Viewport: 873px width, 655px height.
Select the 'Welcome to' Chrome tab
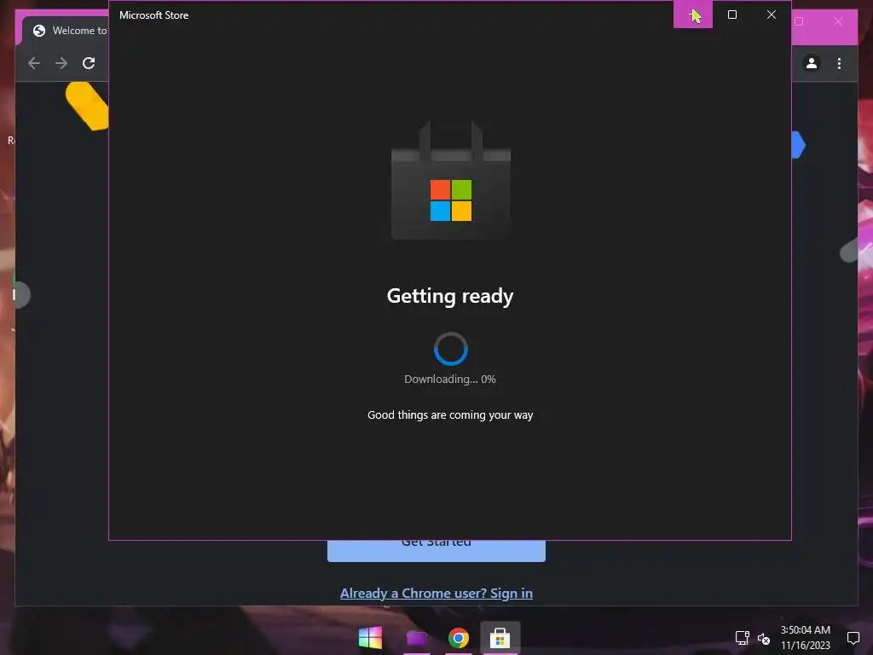pyautogui.click(x=66, y=31)
